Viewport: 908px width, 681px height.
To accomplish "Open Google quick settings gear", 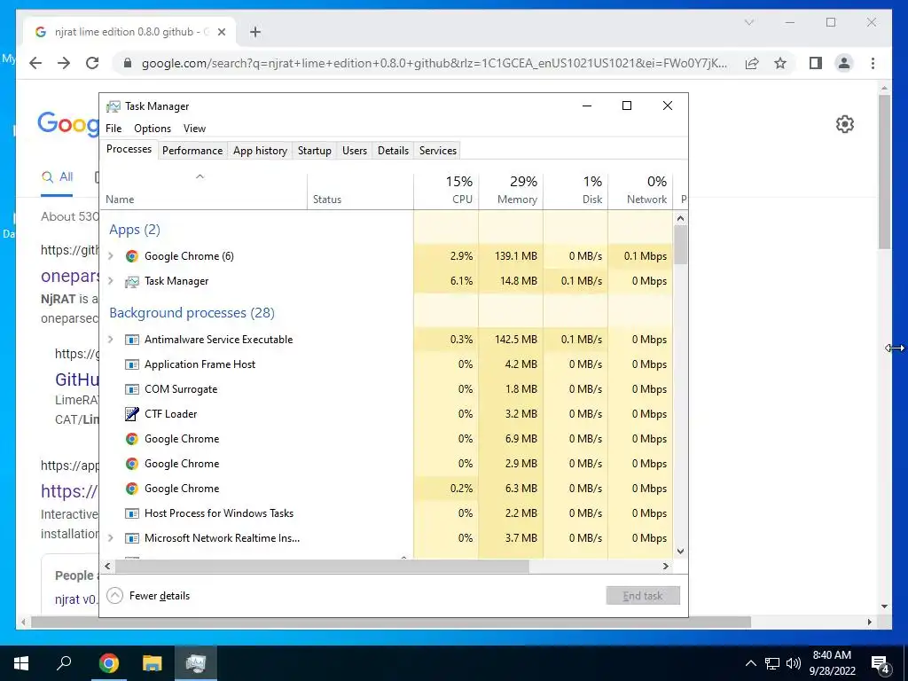I will coord(845,124).
